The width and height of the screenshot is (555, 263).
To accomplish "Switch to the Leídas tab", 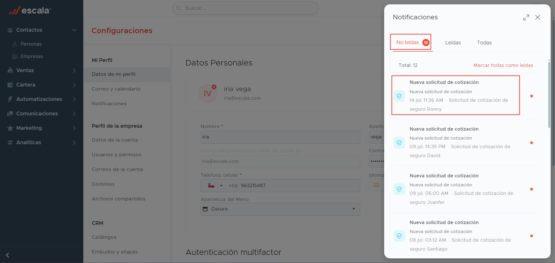I will pyautogui.click(x=453, y=43).
